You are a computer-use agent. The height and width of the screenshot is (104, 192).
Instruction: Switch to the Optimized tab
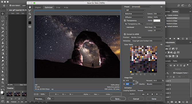pyautogui.click(x=48, y=7)
